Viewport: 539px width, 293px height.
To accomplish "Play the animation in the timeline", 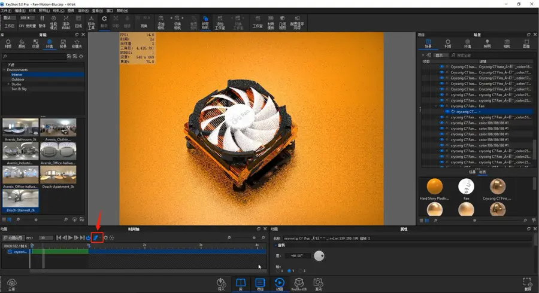I will 71,237.
